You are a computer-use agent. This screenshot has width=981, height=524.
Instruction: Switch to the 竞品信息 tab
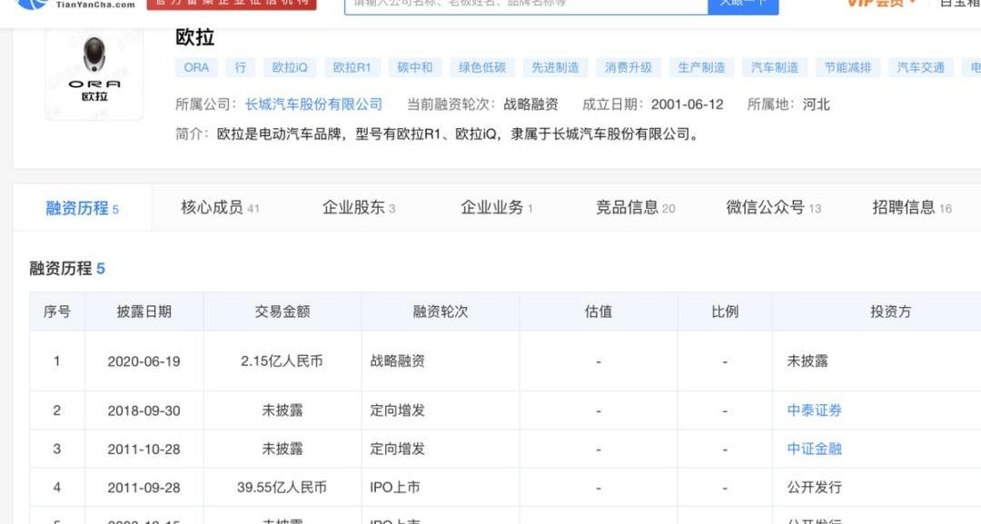pyautogui.click(x=636, y=208)
